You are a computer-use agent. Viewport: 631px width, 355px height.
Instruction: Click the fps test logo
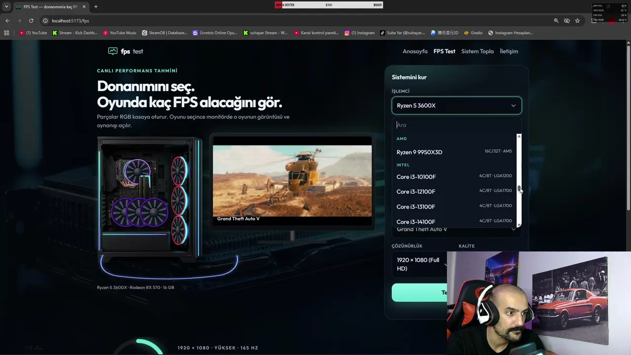click(126, 51)
